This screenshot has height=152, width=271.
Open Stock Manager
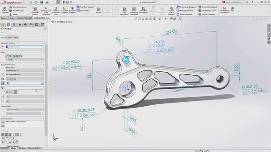(17, 11)
